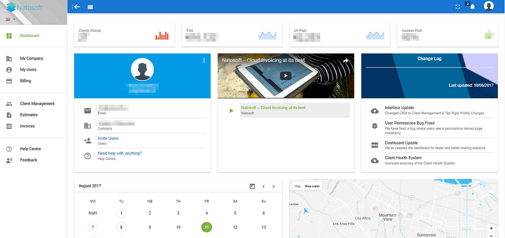The width and height of the screenshot is (505, 238).
Task: Select August 11 in calendar
Action: [x=206, y=227]
